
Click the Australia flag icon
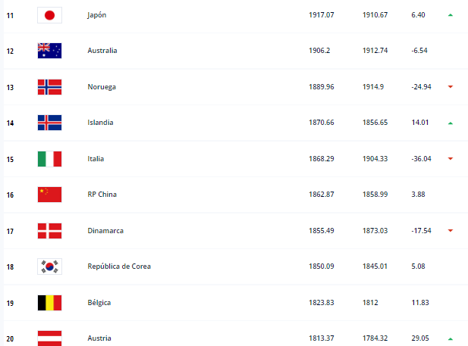click(x=49, y=51)
